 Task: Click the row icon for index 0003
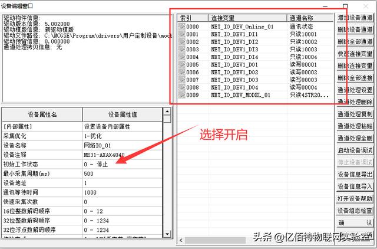click(182, 50)
